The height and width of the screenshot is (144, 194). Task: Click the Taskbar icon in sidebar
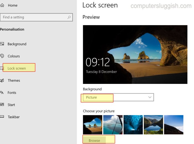point(2,117)
